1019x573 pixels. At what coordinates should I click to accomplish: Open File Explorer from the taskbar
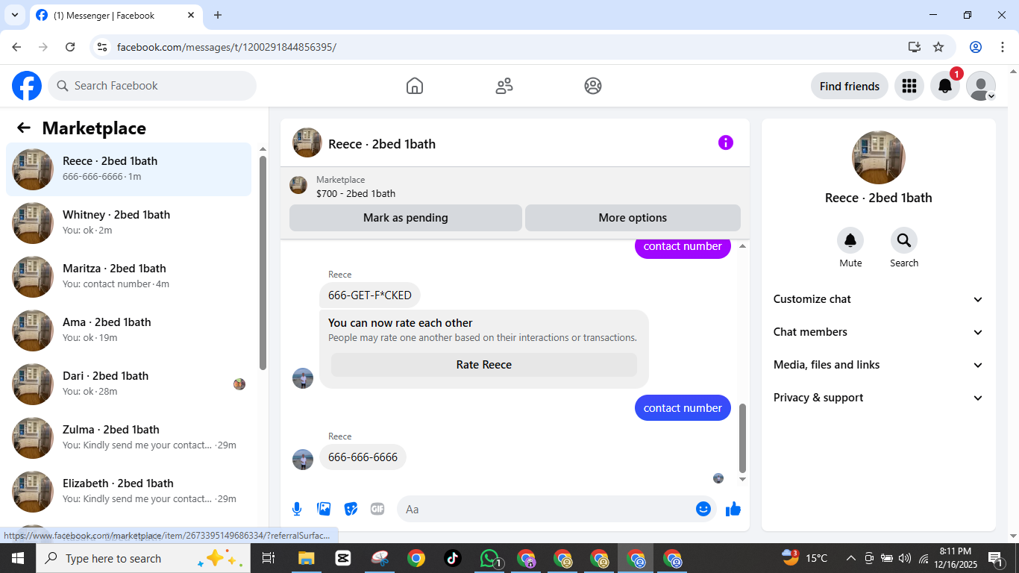(307, 558)
